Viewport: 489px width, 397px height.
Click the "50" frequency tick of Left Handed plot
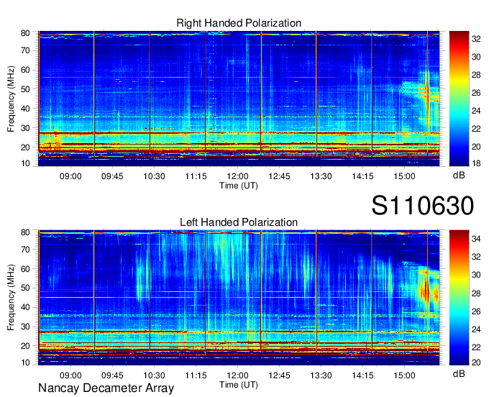click(25, 288)
